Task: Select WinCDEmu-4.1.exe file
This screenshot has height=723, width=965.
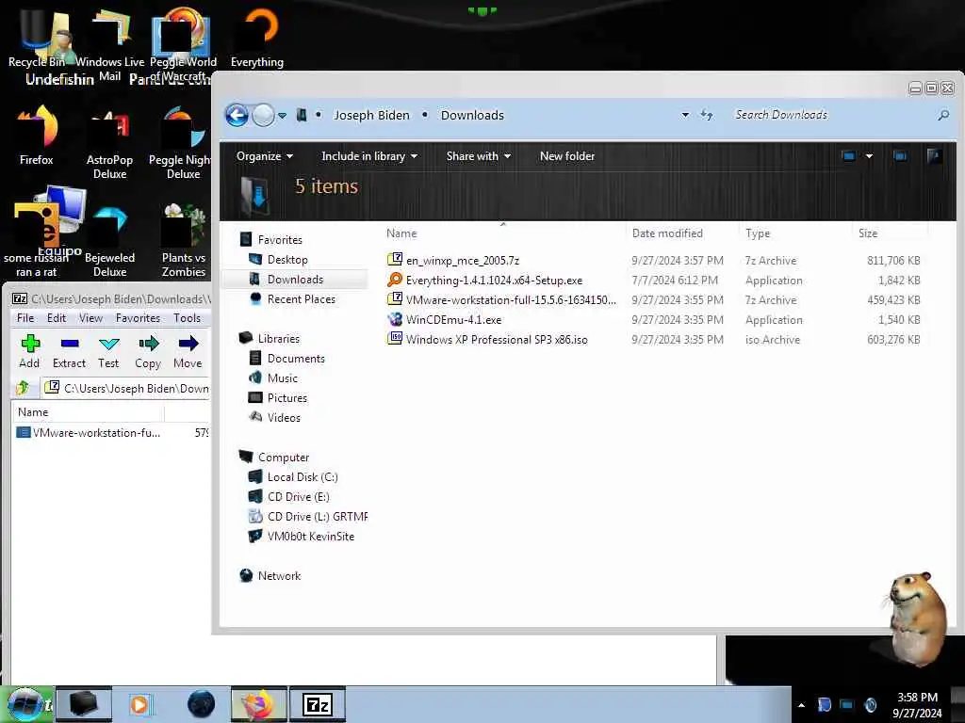Action: click(453, 320)
